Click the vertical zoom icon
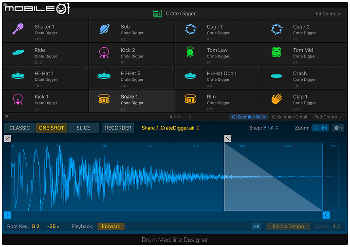Screen dimensions: 350x247 click(316, 128)
